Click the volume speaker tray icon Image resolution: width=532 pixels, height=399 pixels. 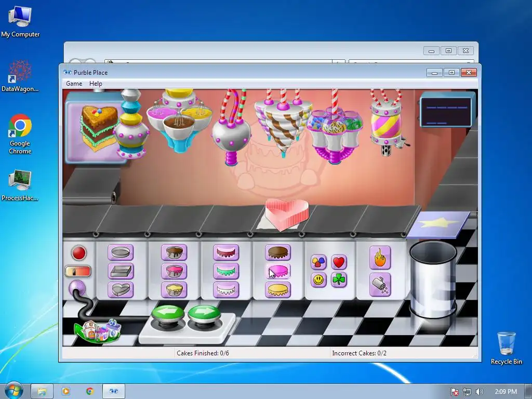(479, 392)
